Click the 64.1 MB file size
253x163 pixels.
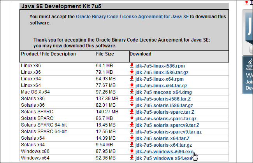pos(104,66)
